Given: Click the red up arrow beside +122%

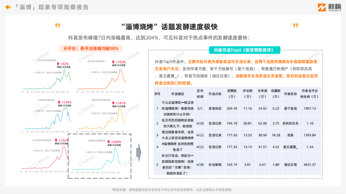Looking at the screenshot, I should (56, 140).
